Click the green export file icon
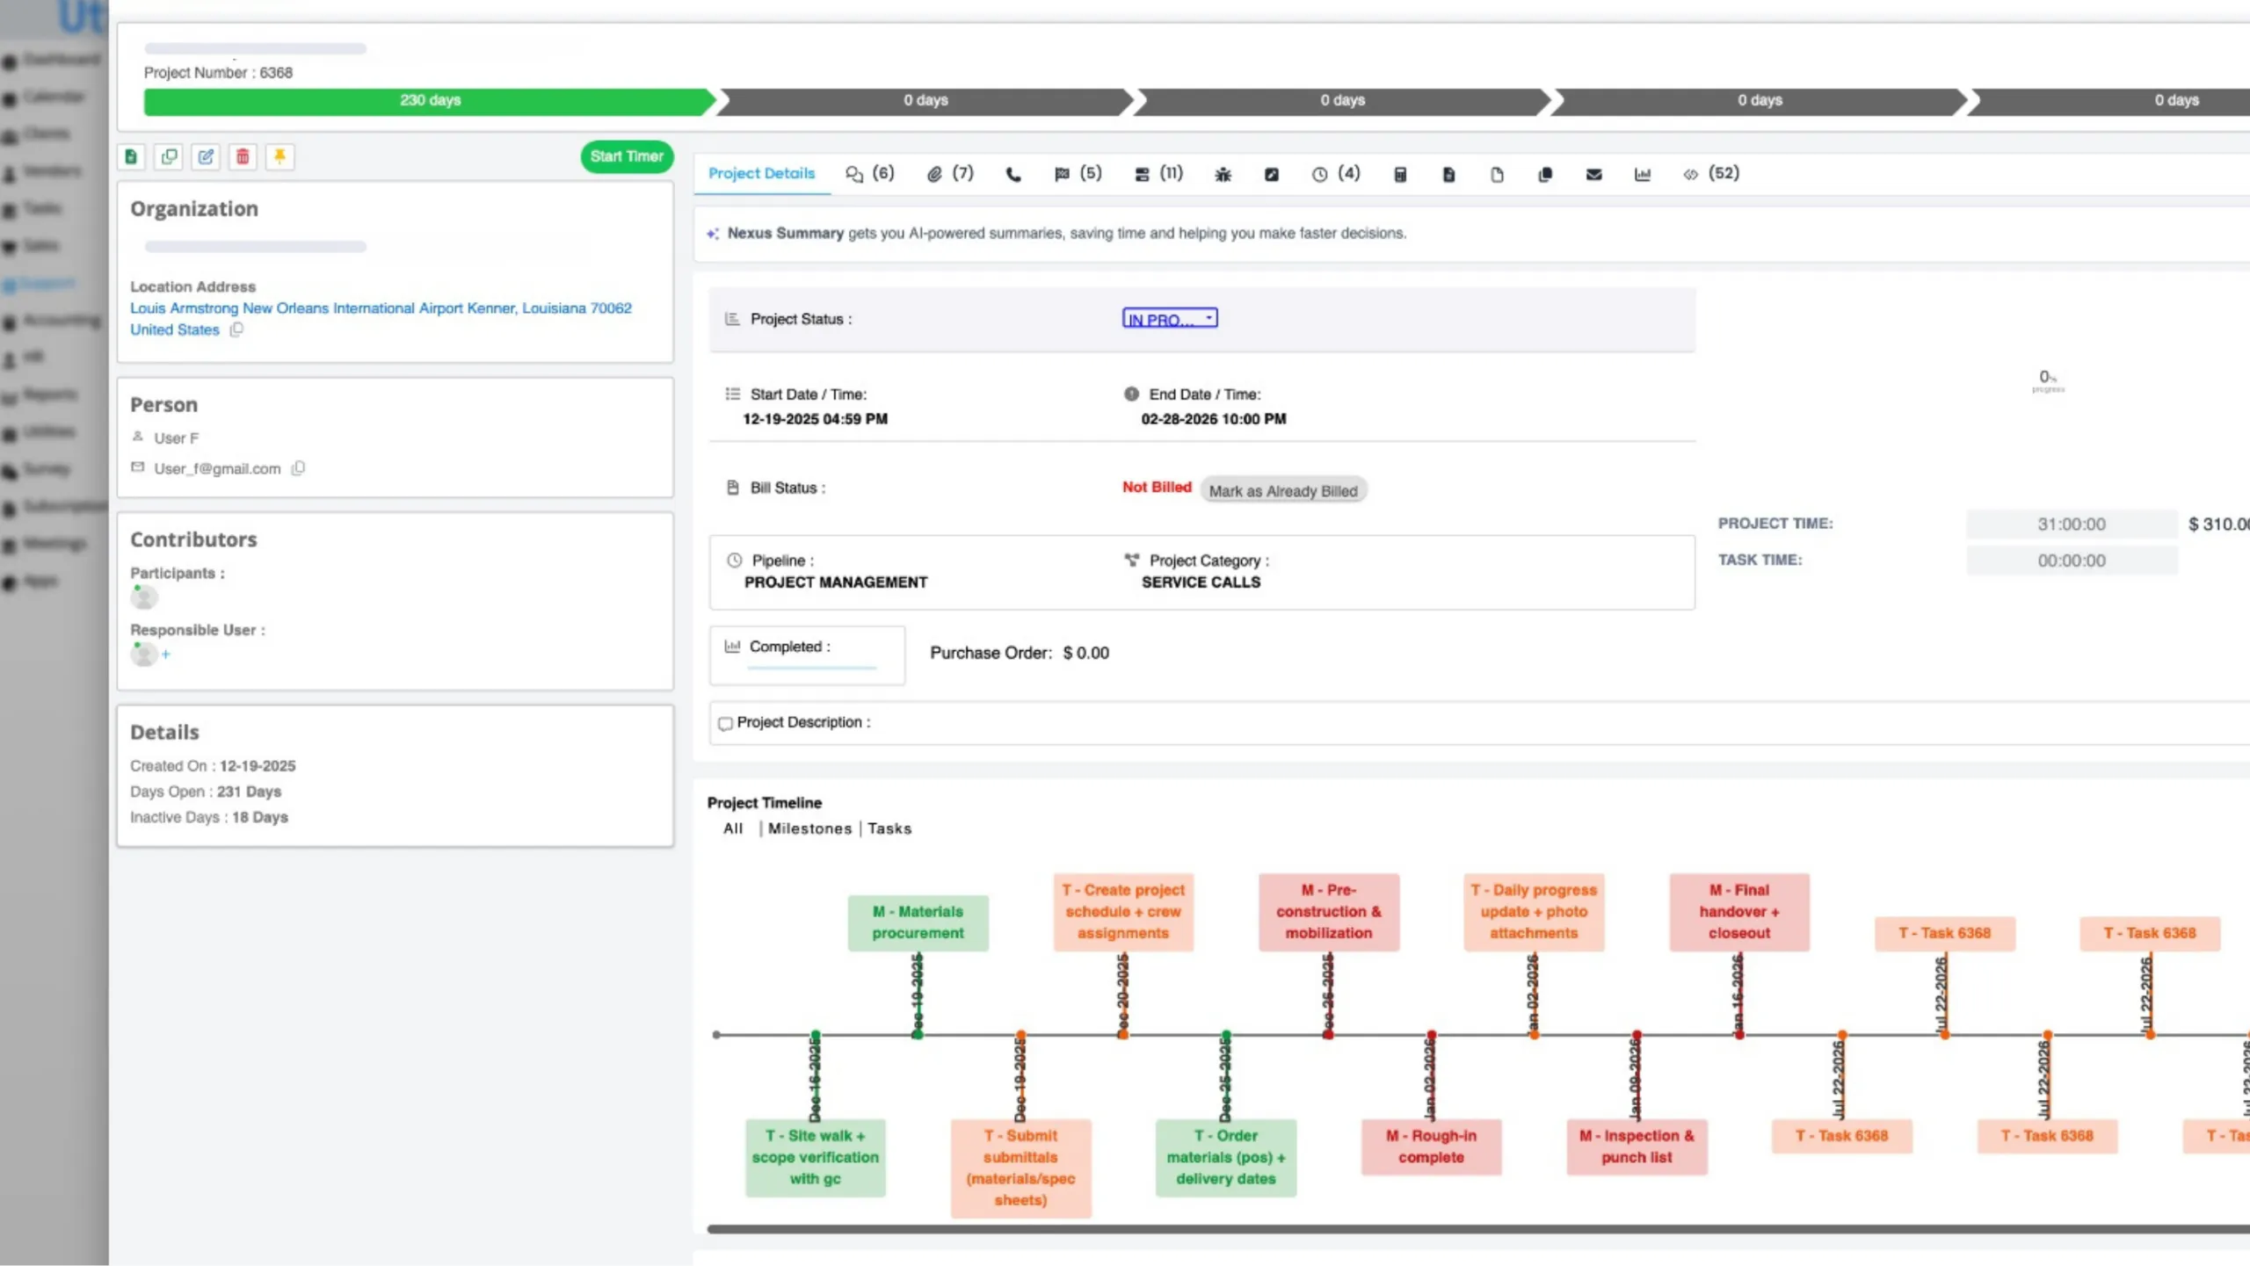This screenshot has height=1266, width=2250. pos(131,156)
